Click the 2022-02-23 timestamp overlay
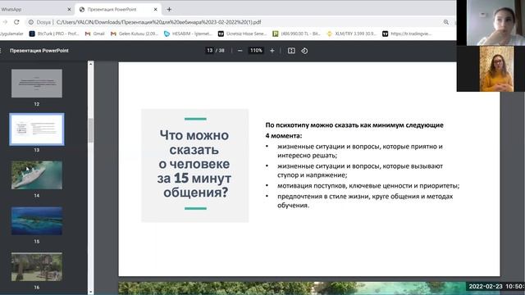The width and height of the screenshot is (525, 295). (x=495, y=286)
